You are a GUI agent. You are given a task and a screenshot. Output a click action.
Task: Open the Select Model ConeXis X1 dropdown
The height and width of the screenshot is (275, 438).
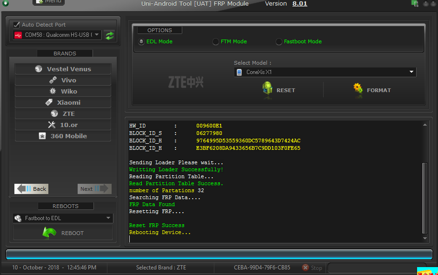tap(325, 72)
